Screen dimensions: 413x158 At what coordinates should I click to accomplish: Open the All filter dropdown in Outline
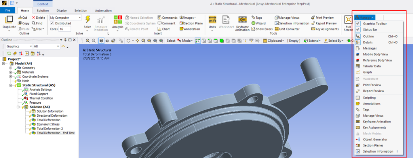pos(46,46)
